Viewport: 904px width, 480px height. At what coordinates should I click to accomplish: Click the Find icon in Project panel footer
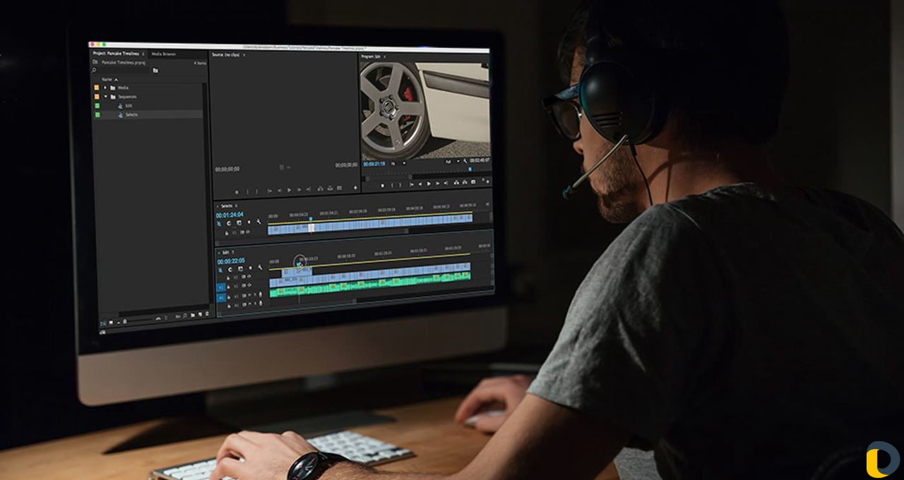184,316
